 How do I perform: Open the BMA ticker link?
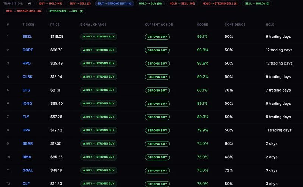coord(27,157)
